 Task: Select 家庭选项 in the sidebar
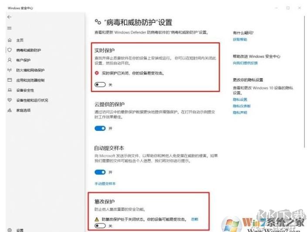[23, 110]
